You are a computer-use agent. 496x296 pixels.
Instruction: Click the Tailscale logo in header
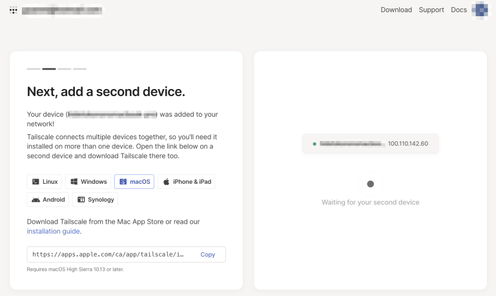click(14, 10)
